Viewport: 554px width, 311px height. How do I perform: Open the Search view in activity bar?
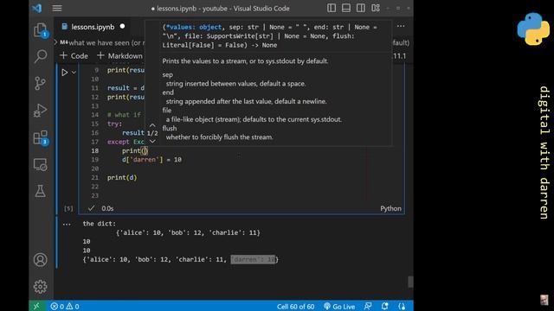pos(41,56)
